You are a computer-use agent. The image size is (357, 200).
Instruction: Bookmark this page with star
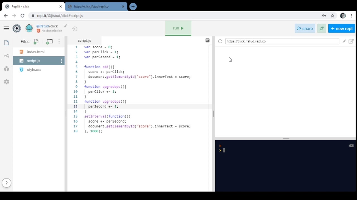tap(332, 16)
